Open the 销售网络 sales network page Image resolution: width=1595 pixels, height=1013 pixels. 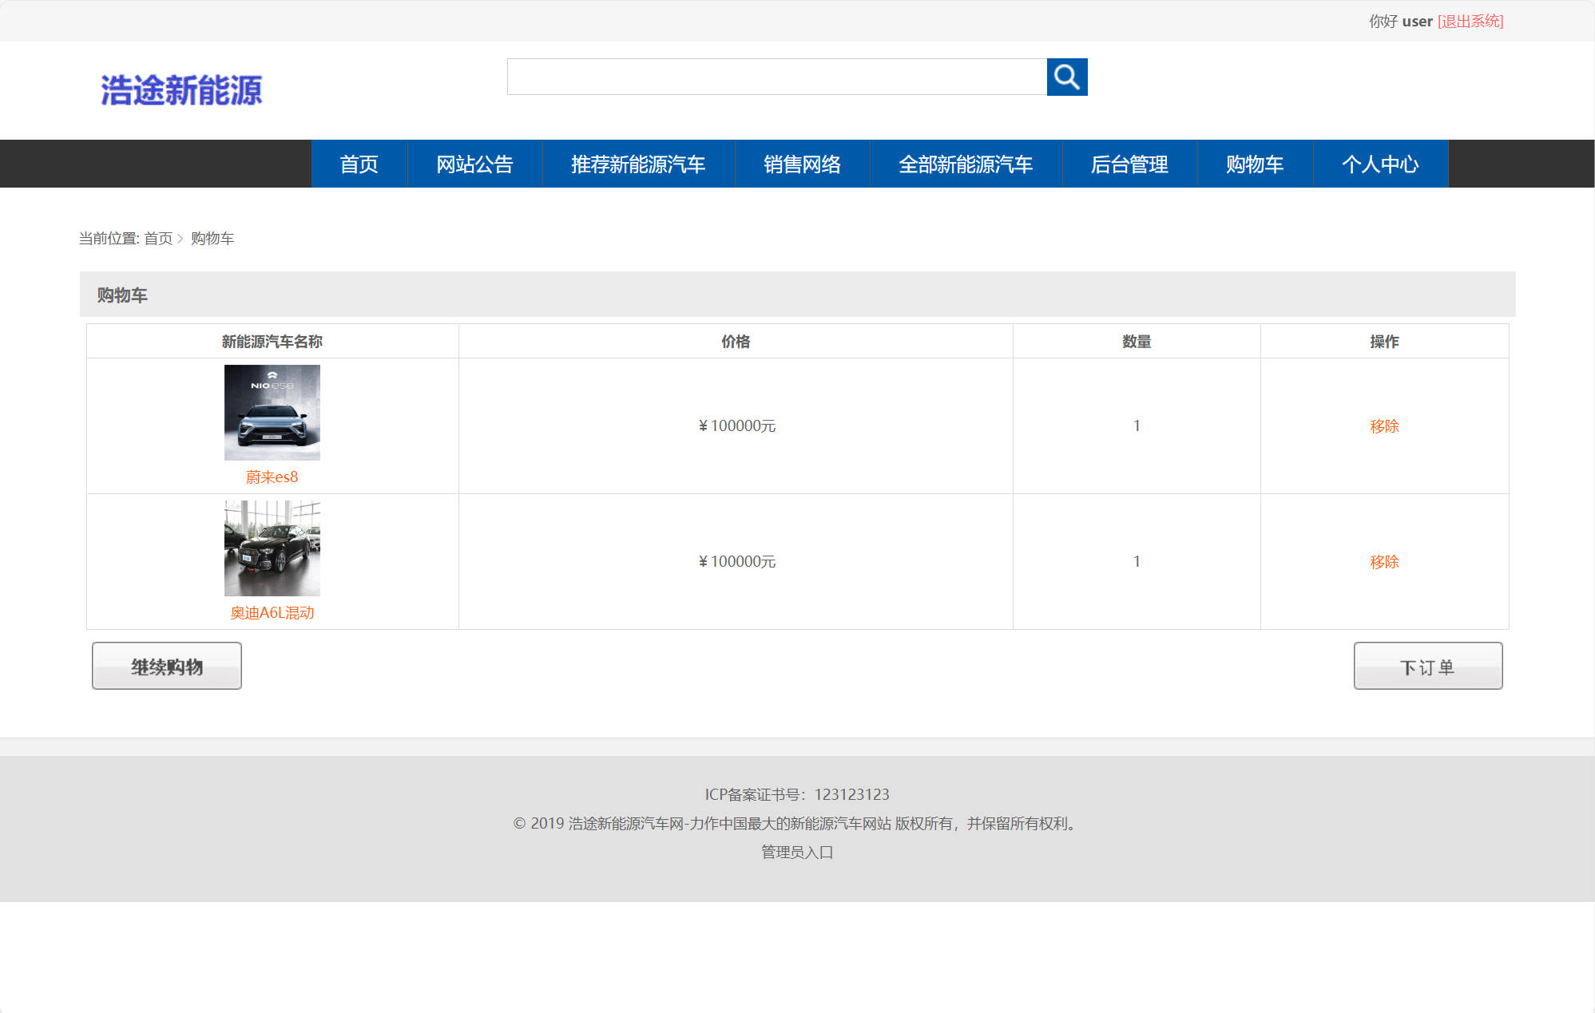click(802, 164)
